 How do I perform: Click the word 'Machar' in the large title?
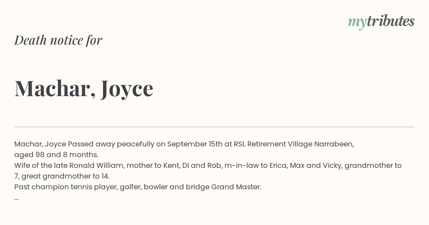(52, 88)
